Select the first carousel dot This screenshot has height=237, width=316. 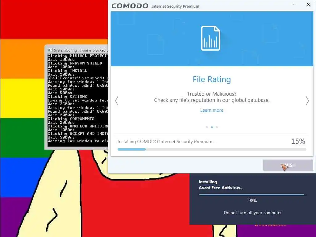click(207, 127)
